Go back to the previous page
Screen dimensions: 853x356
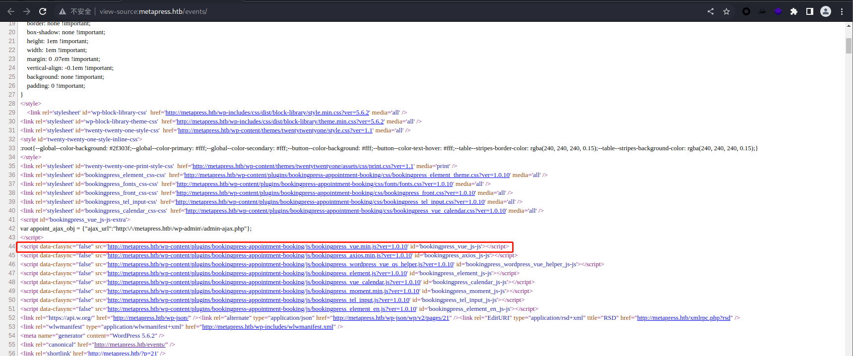(11, 11)
